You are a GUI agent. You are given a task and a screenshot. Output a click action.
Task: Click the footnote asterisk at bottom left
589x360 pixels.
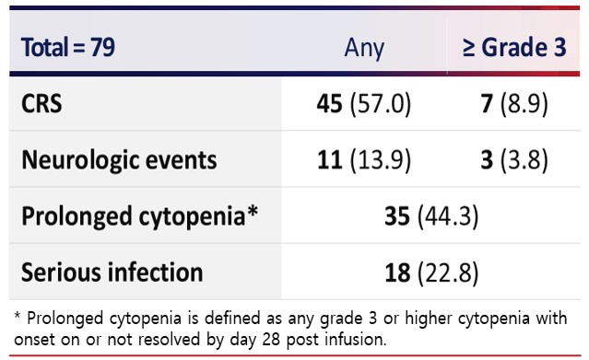(17, 316)
